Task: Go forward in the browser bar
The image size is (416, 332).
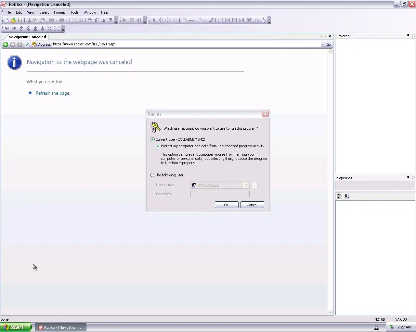Action: pyautogui.click(x=13, y=44)
